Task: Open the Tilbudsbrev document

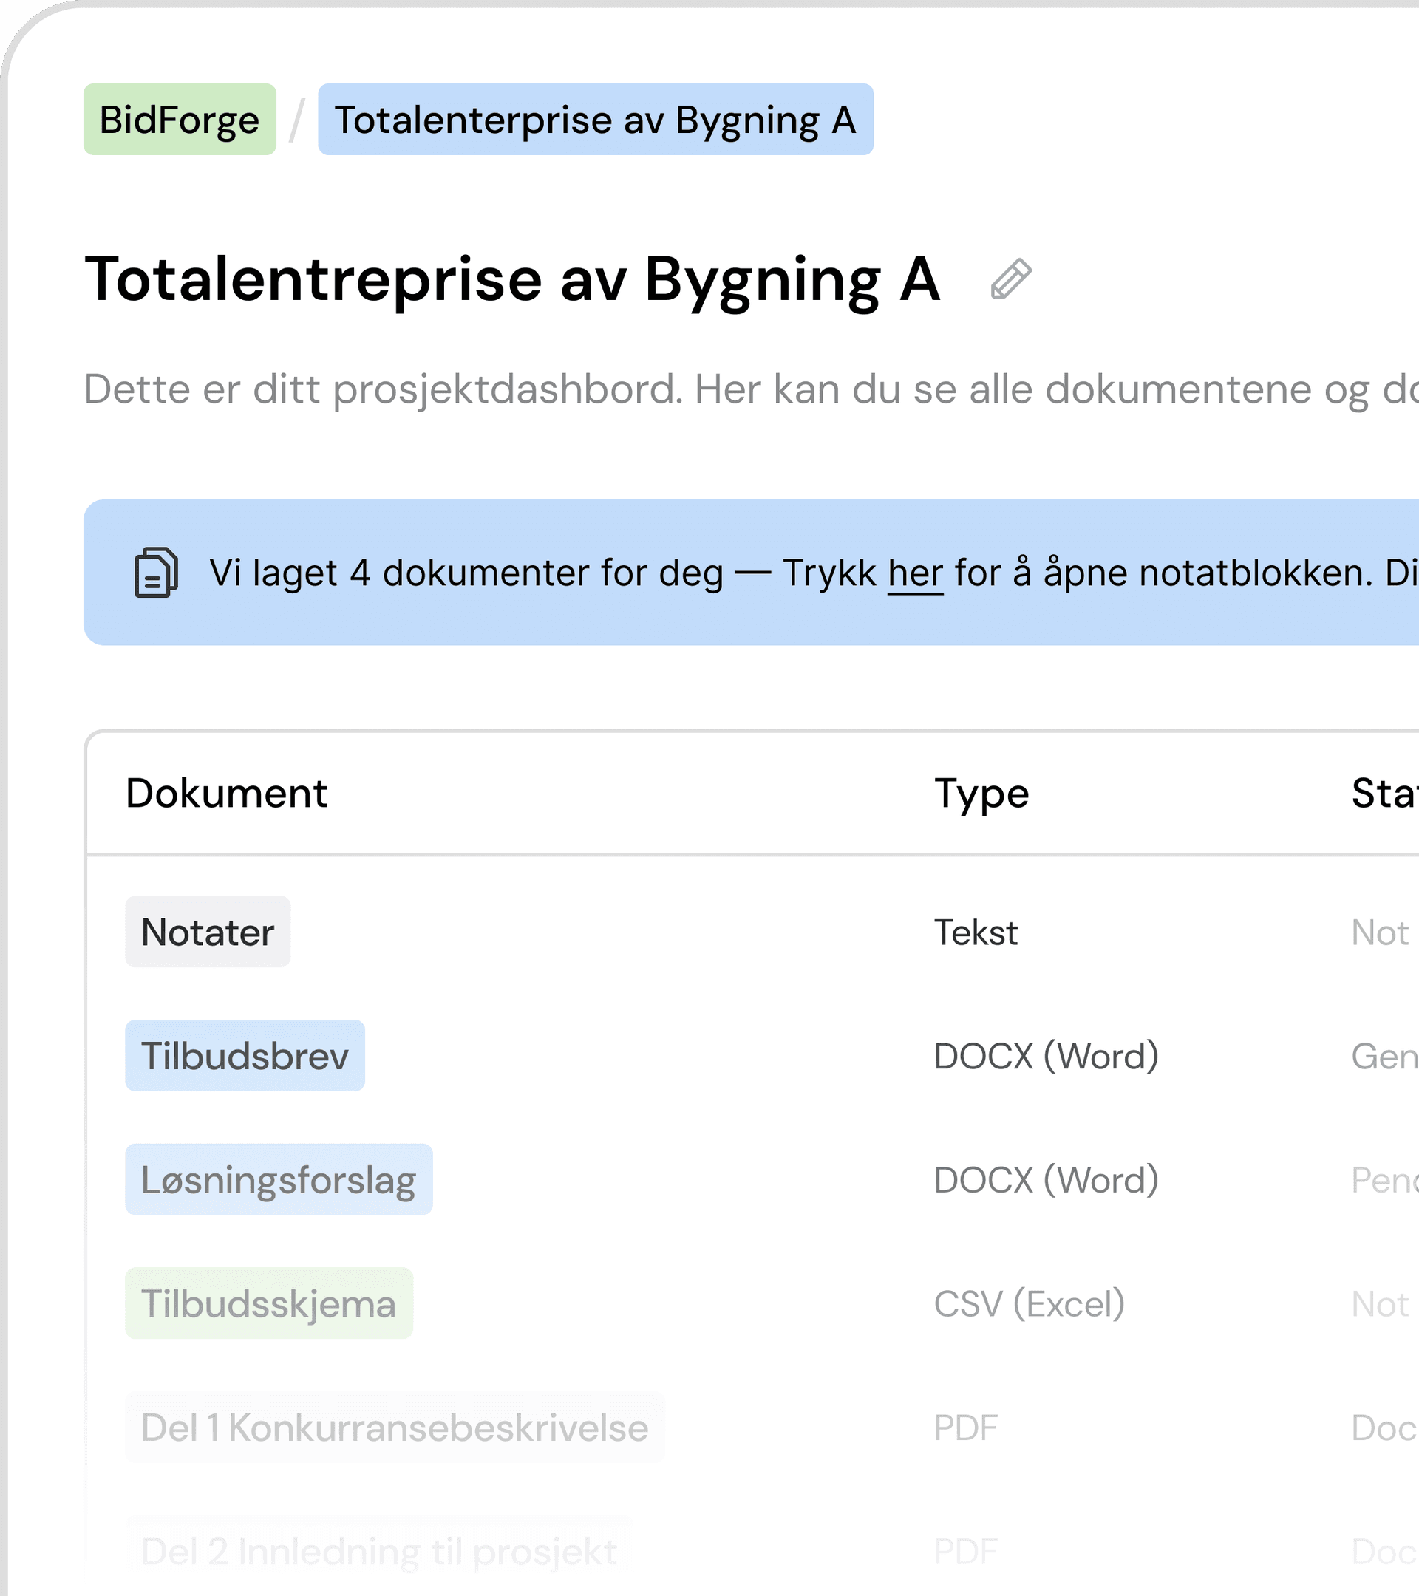Action: click(x=245, y=1056)
